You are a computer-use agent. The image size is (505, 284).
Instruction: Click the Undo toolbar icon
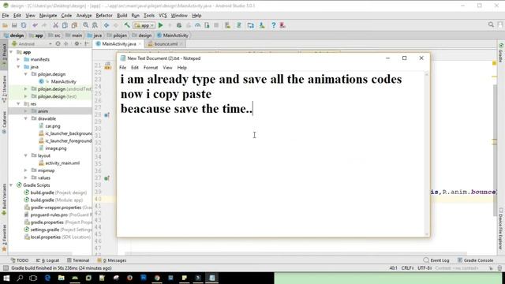coord(35,25)
